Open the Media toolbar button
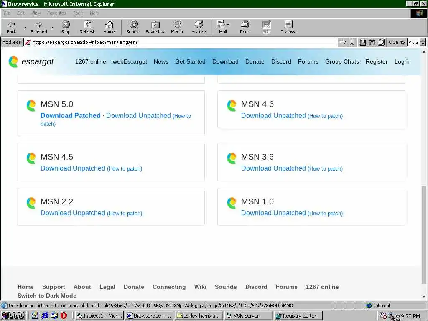Screen dimensions: 428x321 point(177,27)
